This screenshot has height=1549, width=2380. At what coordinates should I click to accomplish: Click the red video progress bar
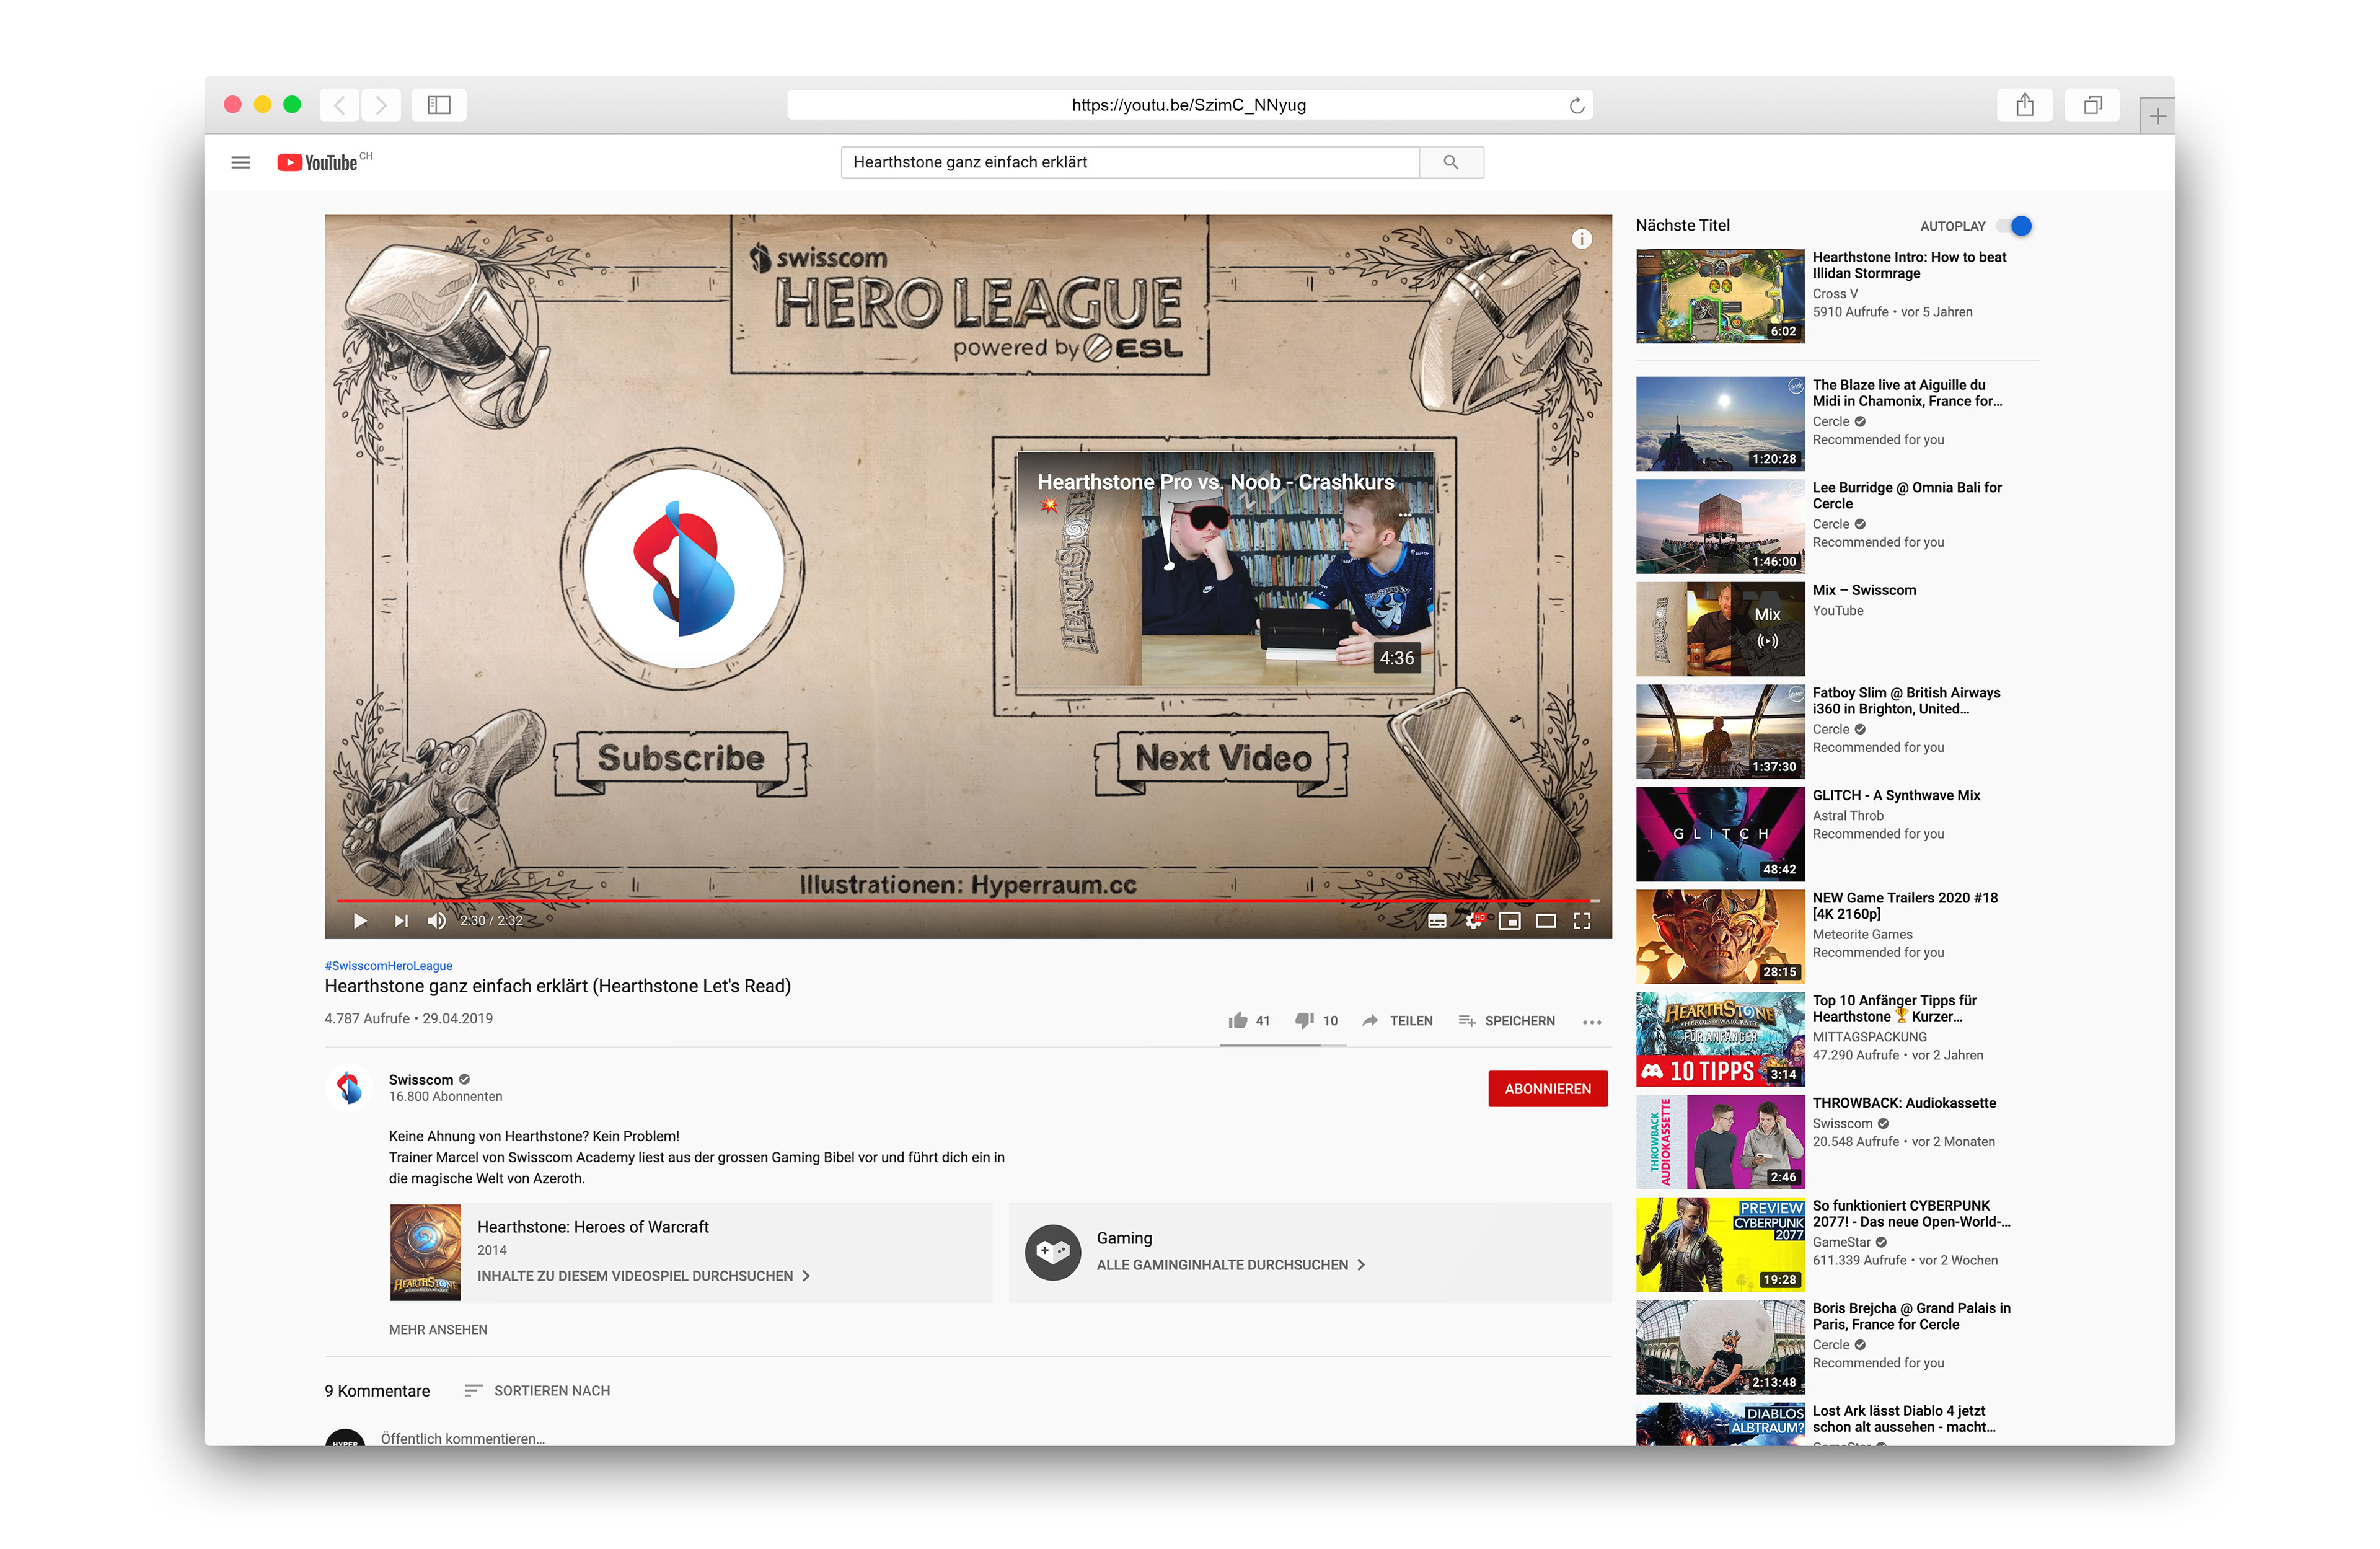[960, 901]
